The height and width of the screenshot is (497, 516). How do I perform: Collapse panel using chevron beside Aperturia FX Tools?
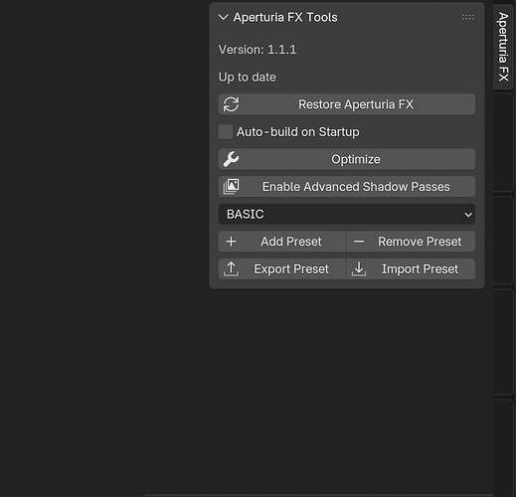[x=224, y=17]
